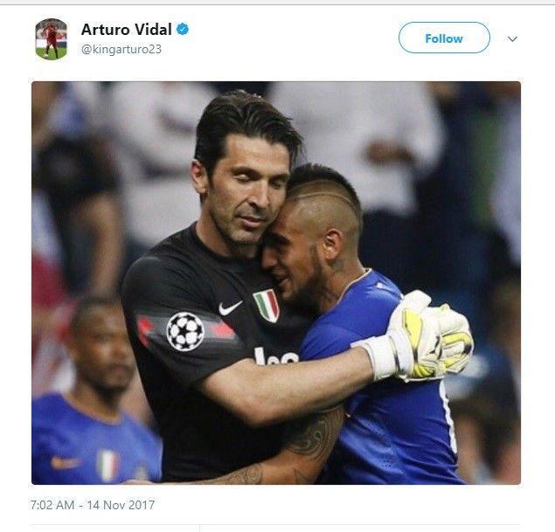This screenshot has width=555, height=532.
Task: Click the Italian shield on blurred blue shirt
Action: pos(108,465)
